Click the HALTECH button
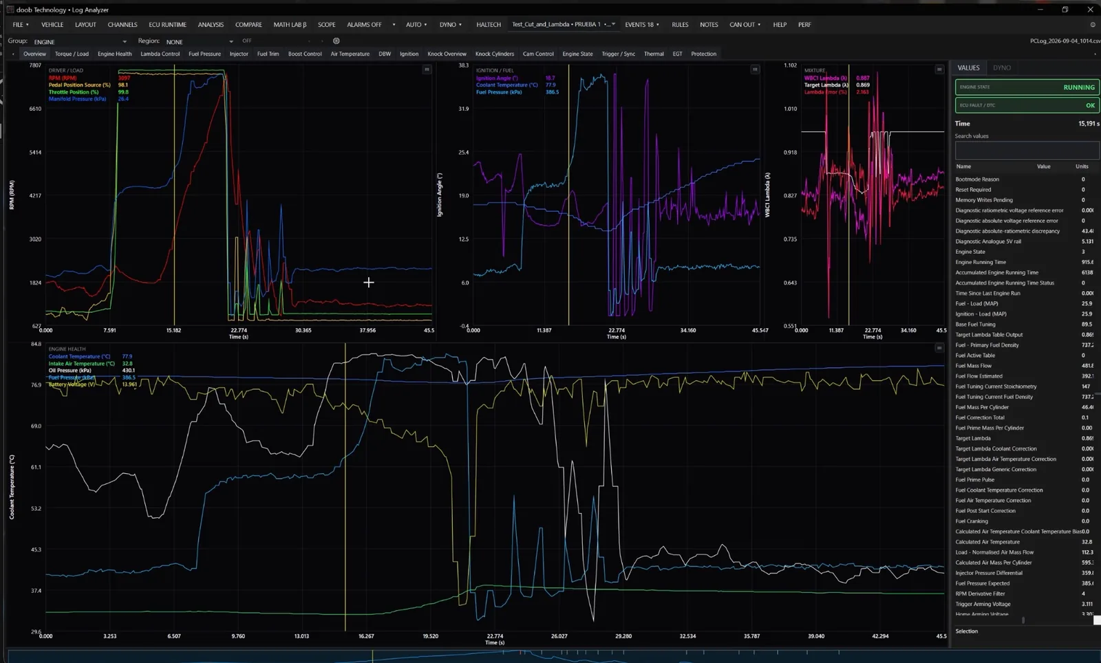This screenshot has height=663, width=1101. coord(489,25)
